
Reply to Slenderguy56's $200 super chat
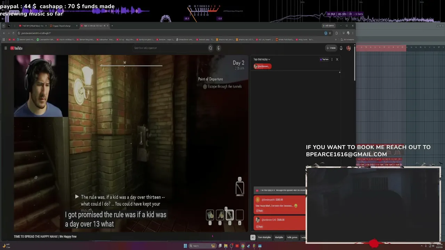pyautogui.click(x=260, y=211)
